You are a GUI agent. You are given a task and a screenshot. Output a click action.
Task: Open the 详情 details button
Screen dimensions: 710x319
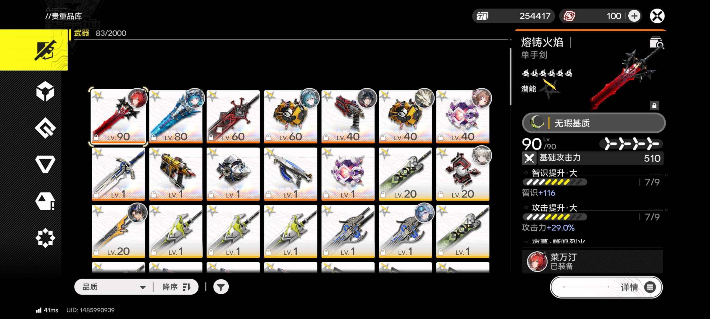tap(606, 287)
